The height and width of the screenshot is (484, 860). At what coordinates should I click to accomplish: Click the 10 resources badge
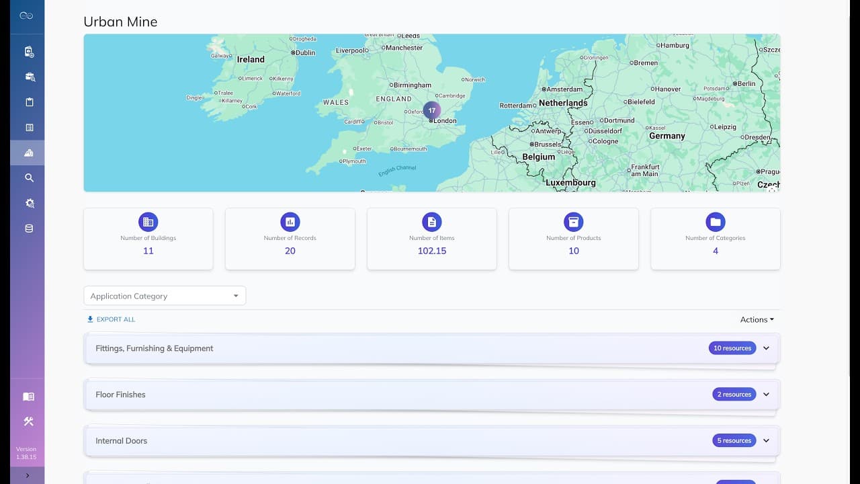tap(732, 348)
